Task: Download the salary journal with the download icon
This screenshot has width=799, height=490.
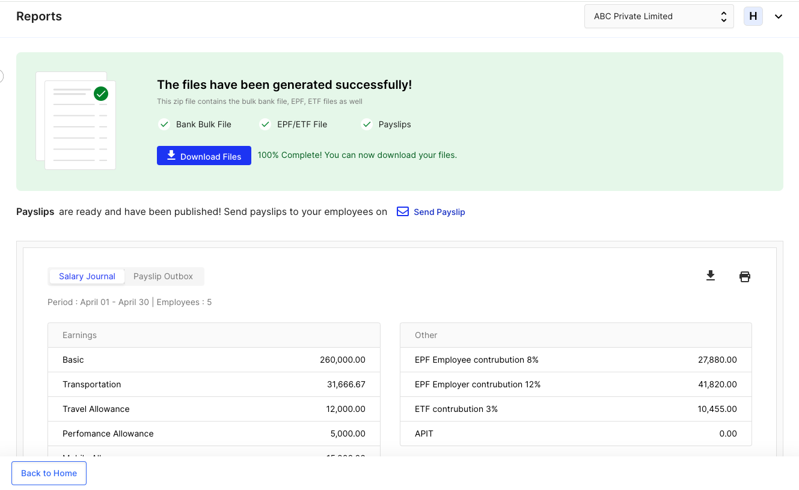Action: (711, 276)
